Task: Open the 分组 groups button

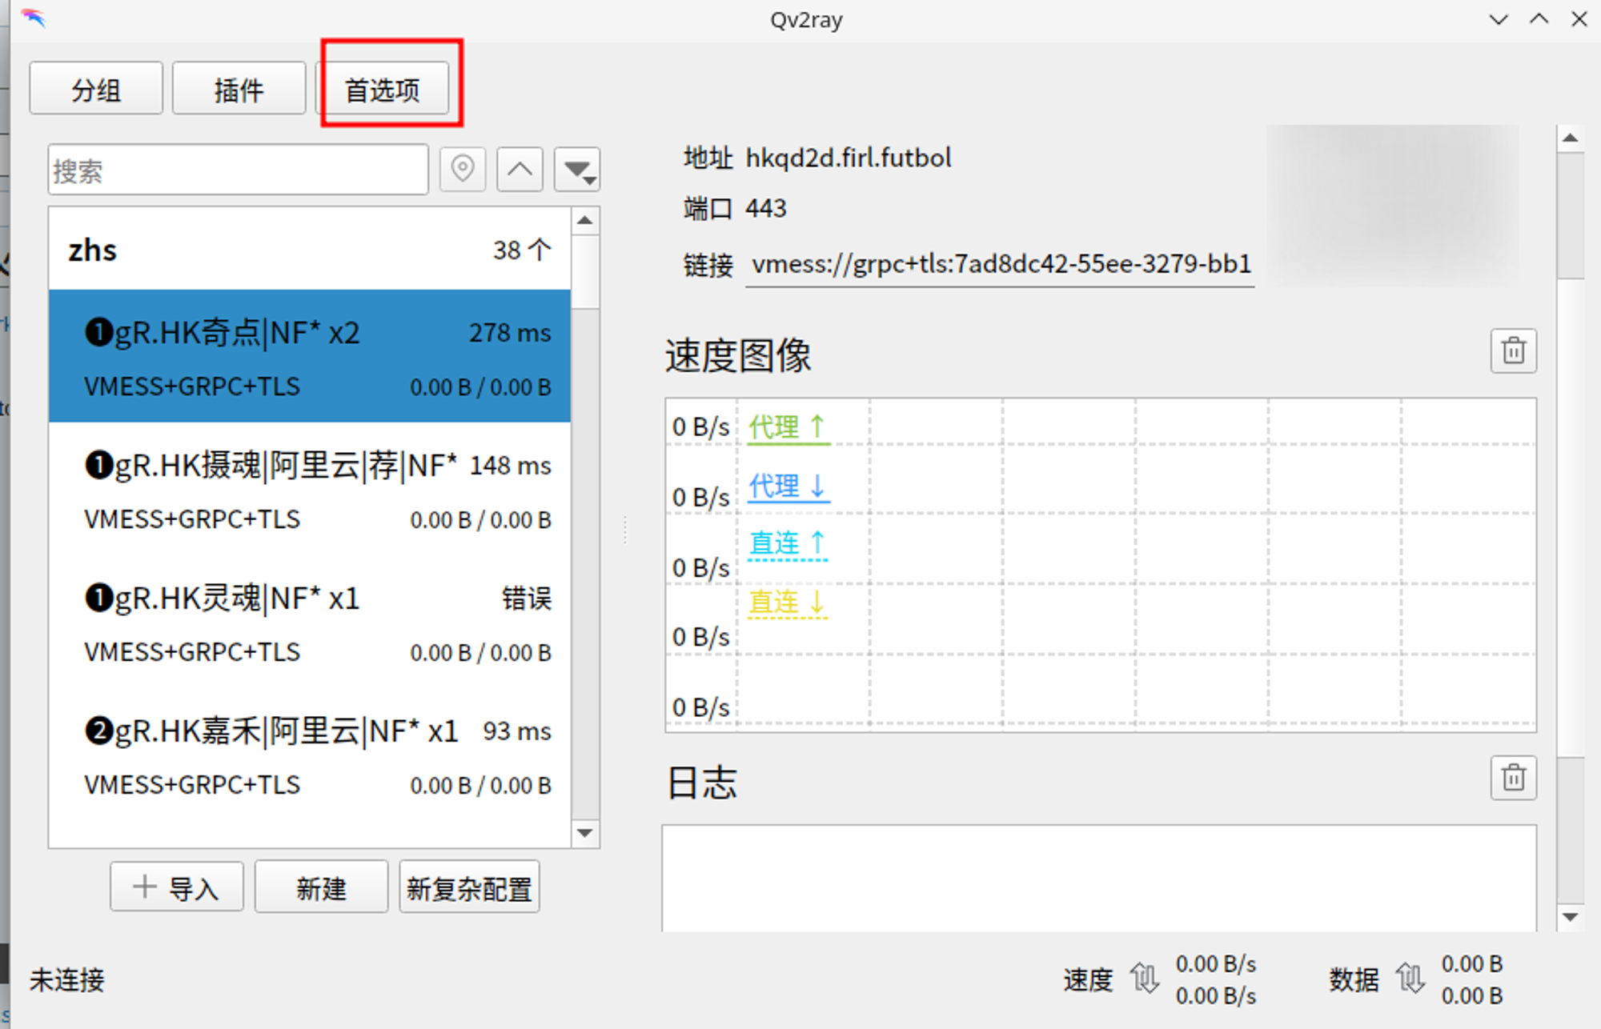Action: coord(96,89)
